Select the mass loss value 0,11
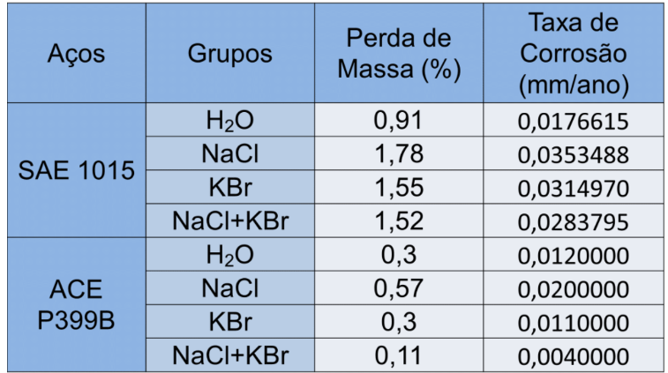Viewport: 668px width, 373px height. pos(399,355)
